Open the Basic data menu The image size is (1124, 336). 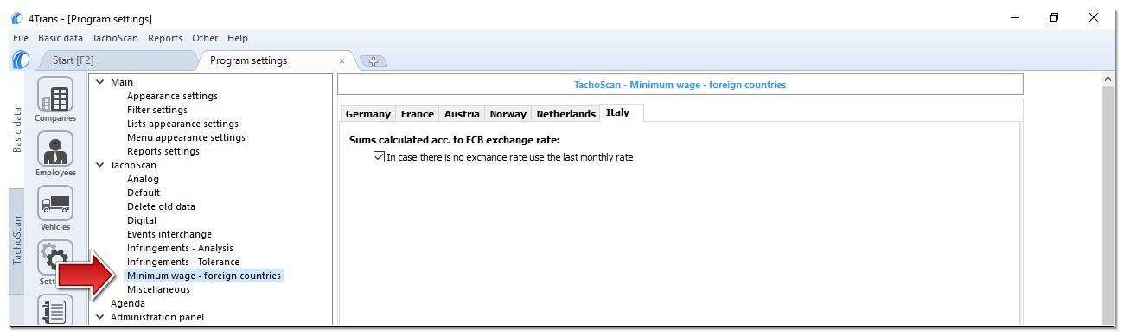pyautogui.click(x=61, y=38)
